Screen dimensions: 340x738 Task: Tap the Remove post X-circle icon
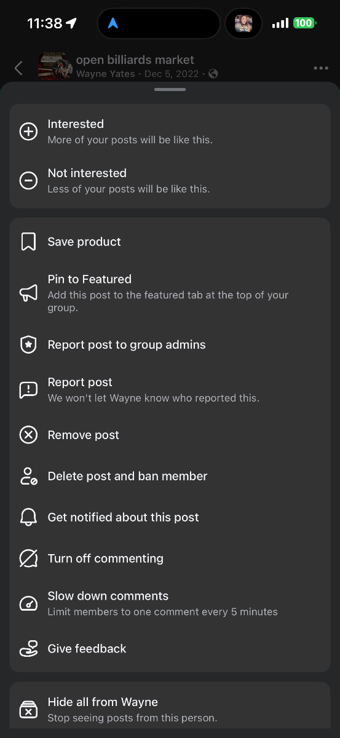click(28, 435)
